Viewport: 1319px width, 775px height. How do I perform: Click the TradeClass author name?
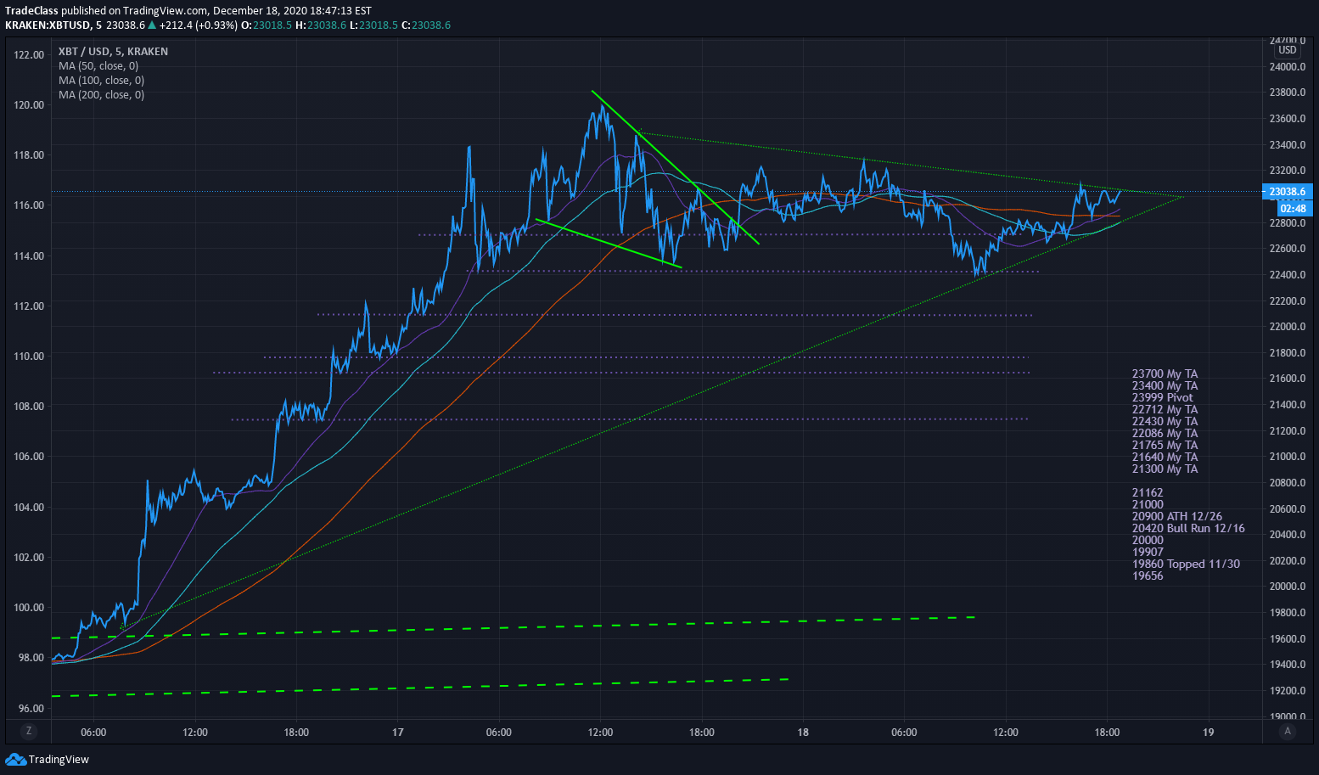[31, 11]
